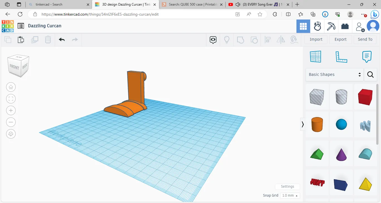The image size is (381, 203).
Task: Toggle show all hidden objects lightbulb
Action: [227, 40]
